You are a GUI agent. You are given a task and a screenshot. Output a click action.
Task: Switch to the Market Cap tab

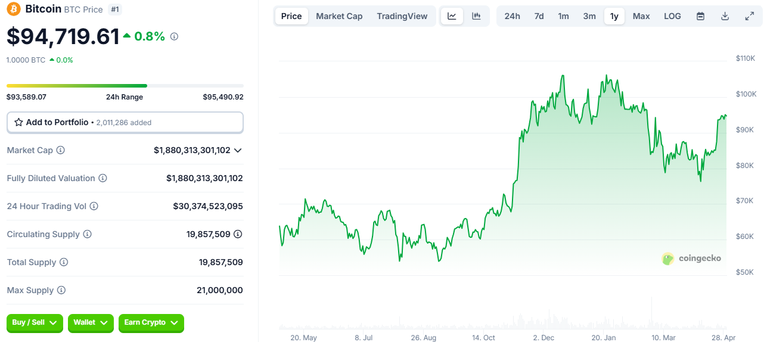[339, 16]
